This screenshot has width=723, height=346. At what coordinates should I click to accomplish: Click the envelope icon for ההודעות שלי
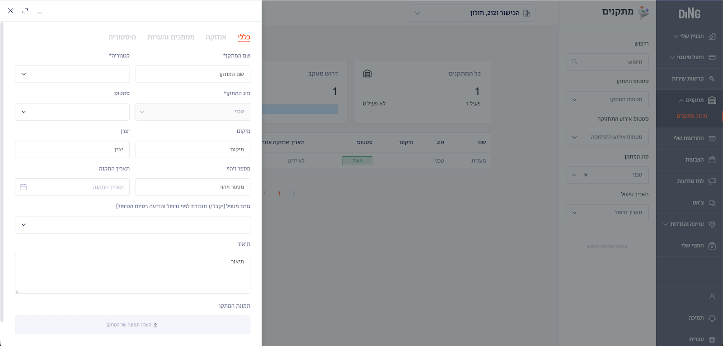point(712,138)
